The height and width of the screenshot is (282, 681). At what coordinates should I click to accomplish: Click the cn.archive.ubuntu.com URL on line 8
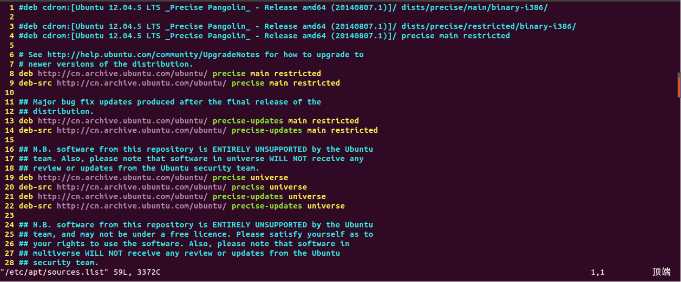click(x=122, y=74)
